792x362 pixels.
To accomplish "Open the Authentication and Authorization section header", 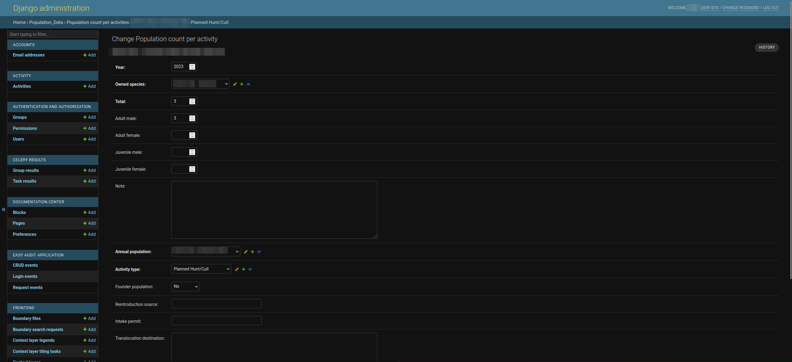I will (52, 107).
